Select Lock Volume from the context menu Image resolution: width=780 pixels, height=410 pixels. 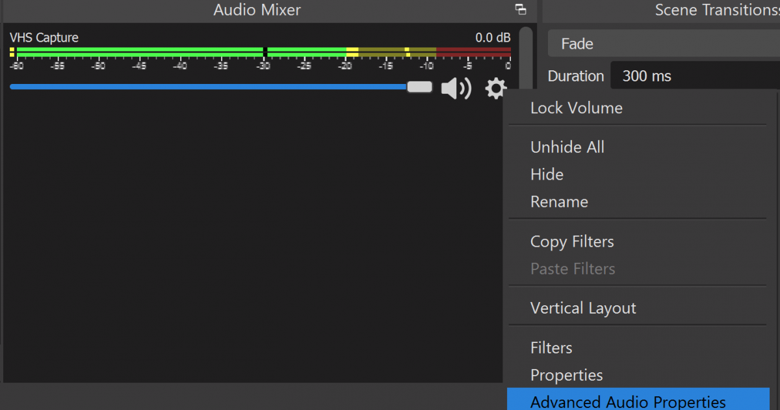point(576,108)
